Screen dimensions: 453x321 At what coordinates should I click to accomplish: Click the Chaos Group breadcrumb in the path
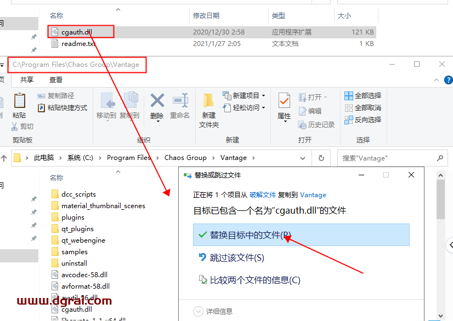[x=184, y=158]
